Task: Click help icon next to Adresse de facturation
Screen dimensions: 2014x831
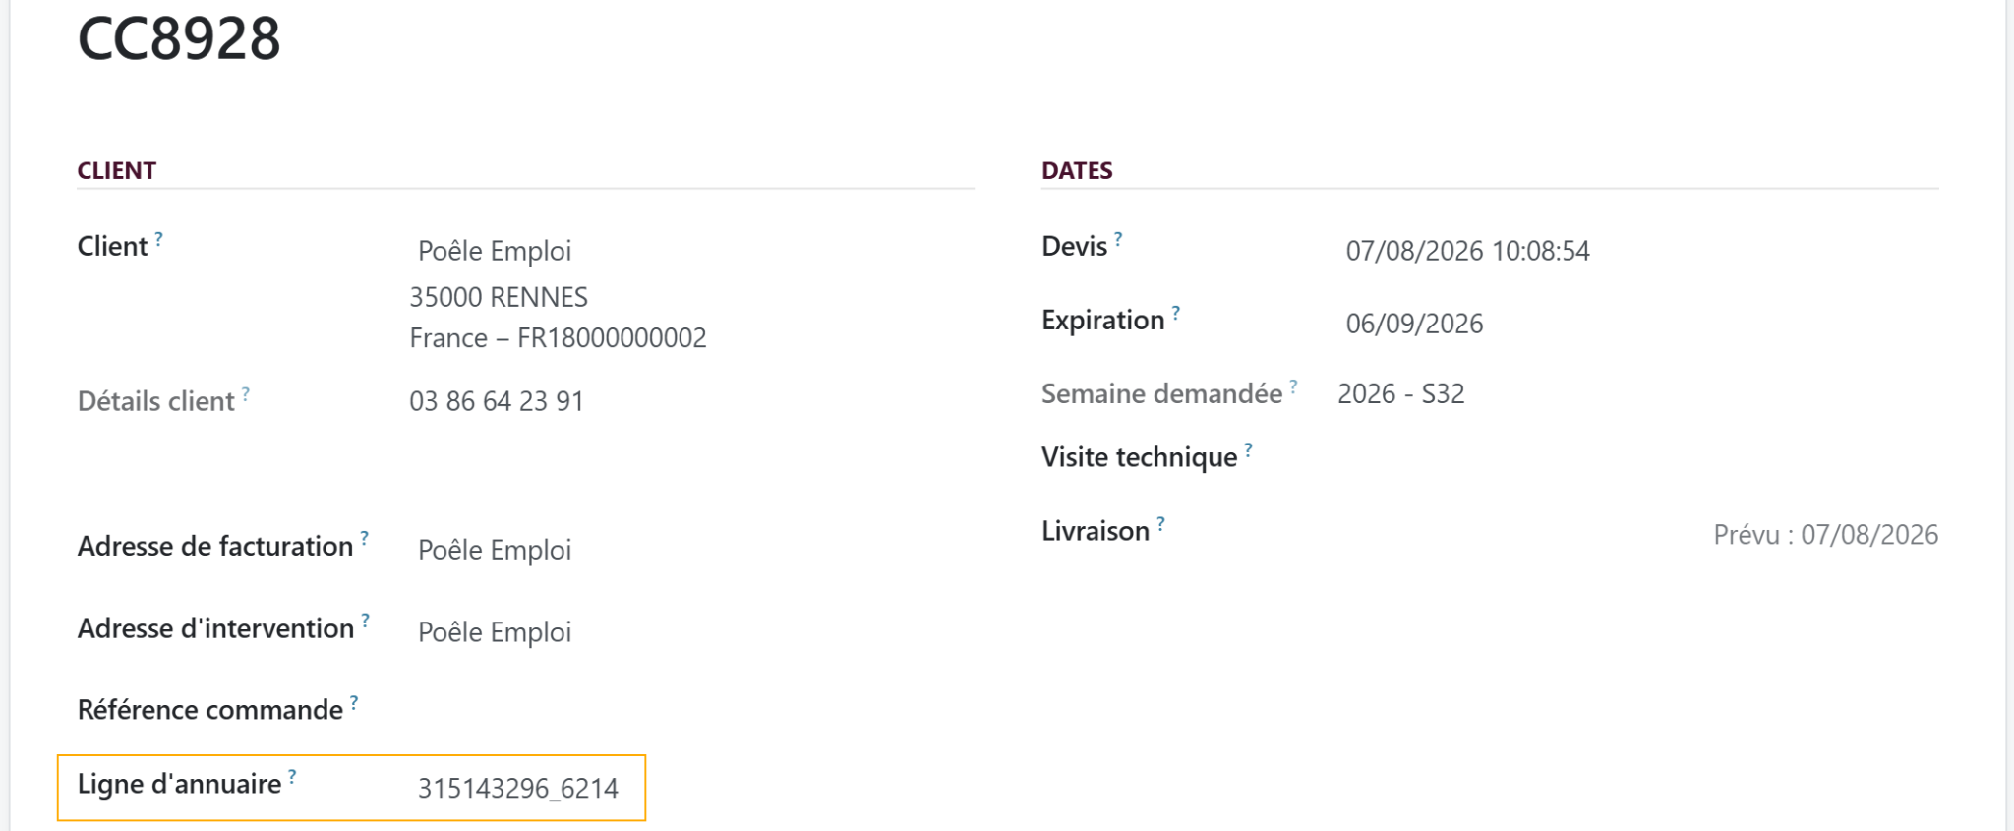Action: [x=365, y=538]
